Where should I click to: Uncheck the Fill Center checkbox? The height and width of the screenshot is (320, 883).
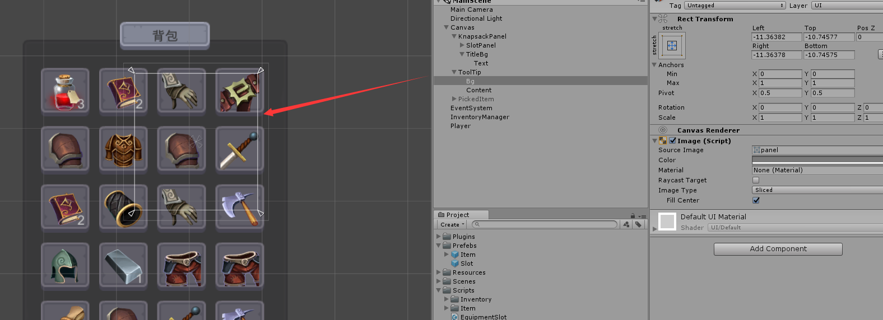pyautogui.click(x=756, y=200)
